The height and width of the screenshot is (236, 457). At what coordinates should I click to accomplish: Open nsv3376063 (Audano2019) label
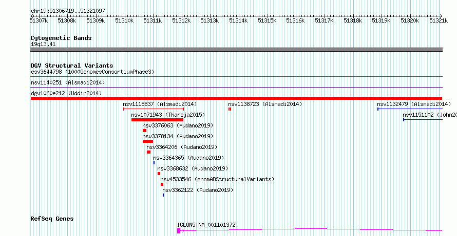[178, 125]
